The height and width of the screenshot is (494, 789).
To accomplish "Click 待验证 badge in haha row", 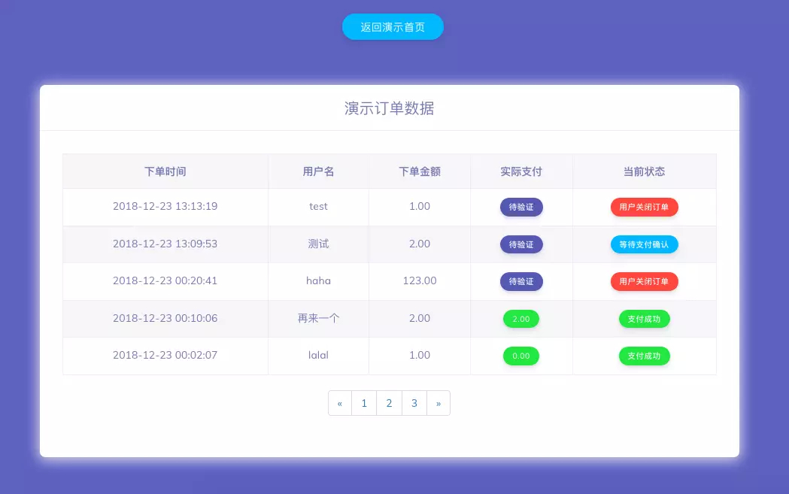I will pyautogui.click(x=521, y=281).
